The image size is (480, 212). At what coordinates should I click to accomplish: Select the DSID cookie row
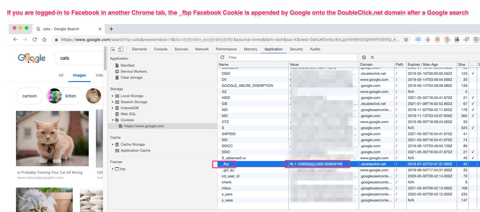pos(349,74)
